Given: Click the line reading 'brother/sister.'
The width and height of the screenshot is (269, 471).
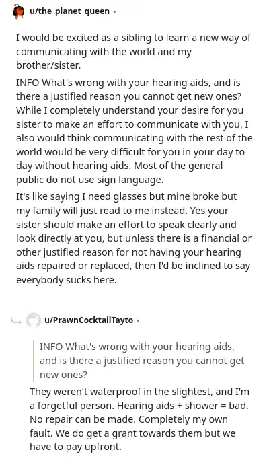Looking at the screenshot, I should (48, 66).
